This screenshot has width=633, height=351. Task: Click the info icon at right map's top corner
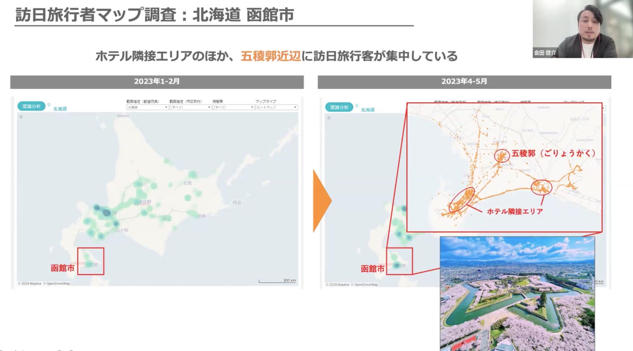329,117
